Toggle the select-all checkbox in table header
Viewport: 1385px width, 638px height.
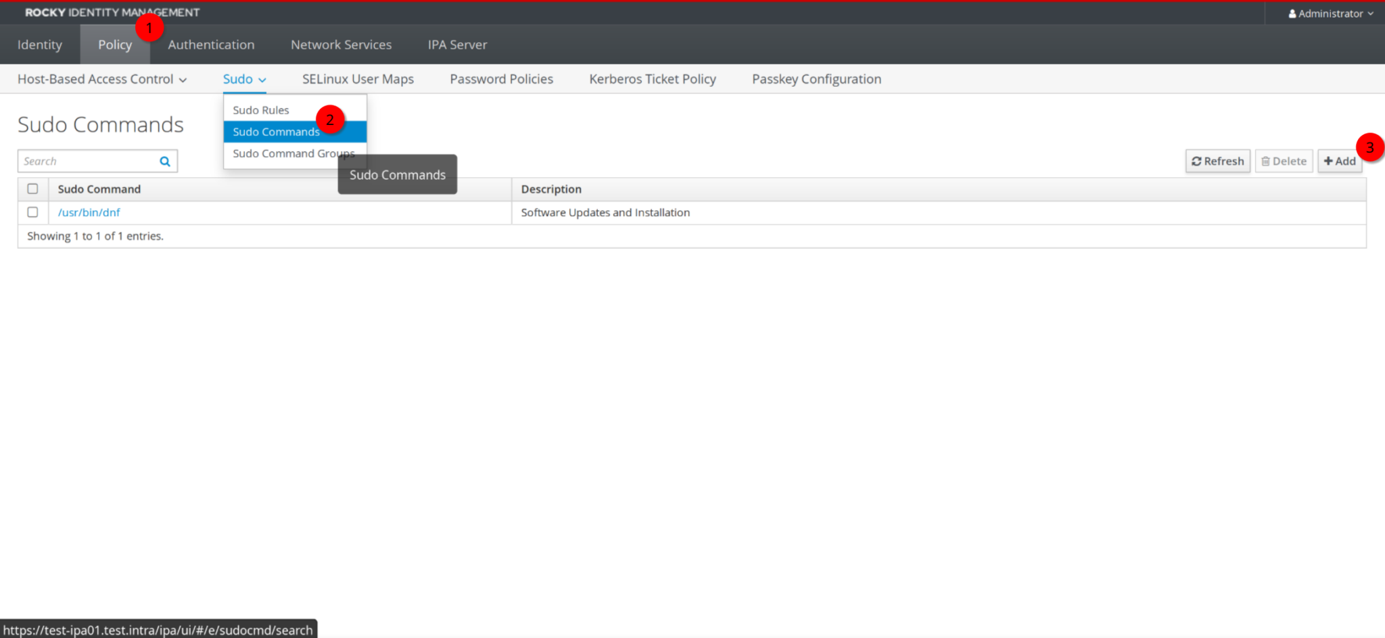32,189
